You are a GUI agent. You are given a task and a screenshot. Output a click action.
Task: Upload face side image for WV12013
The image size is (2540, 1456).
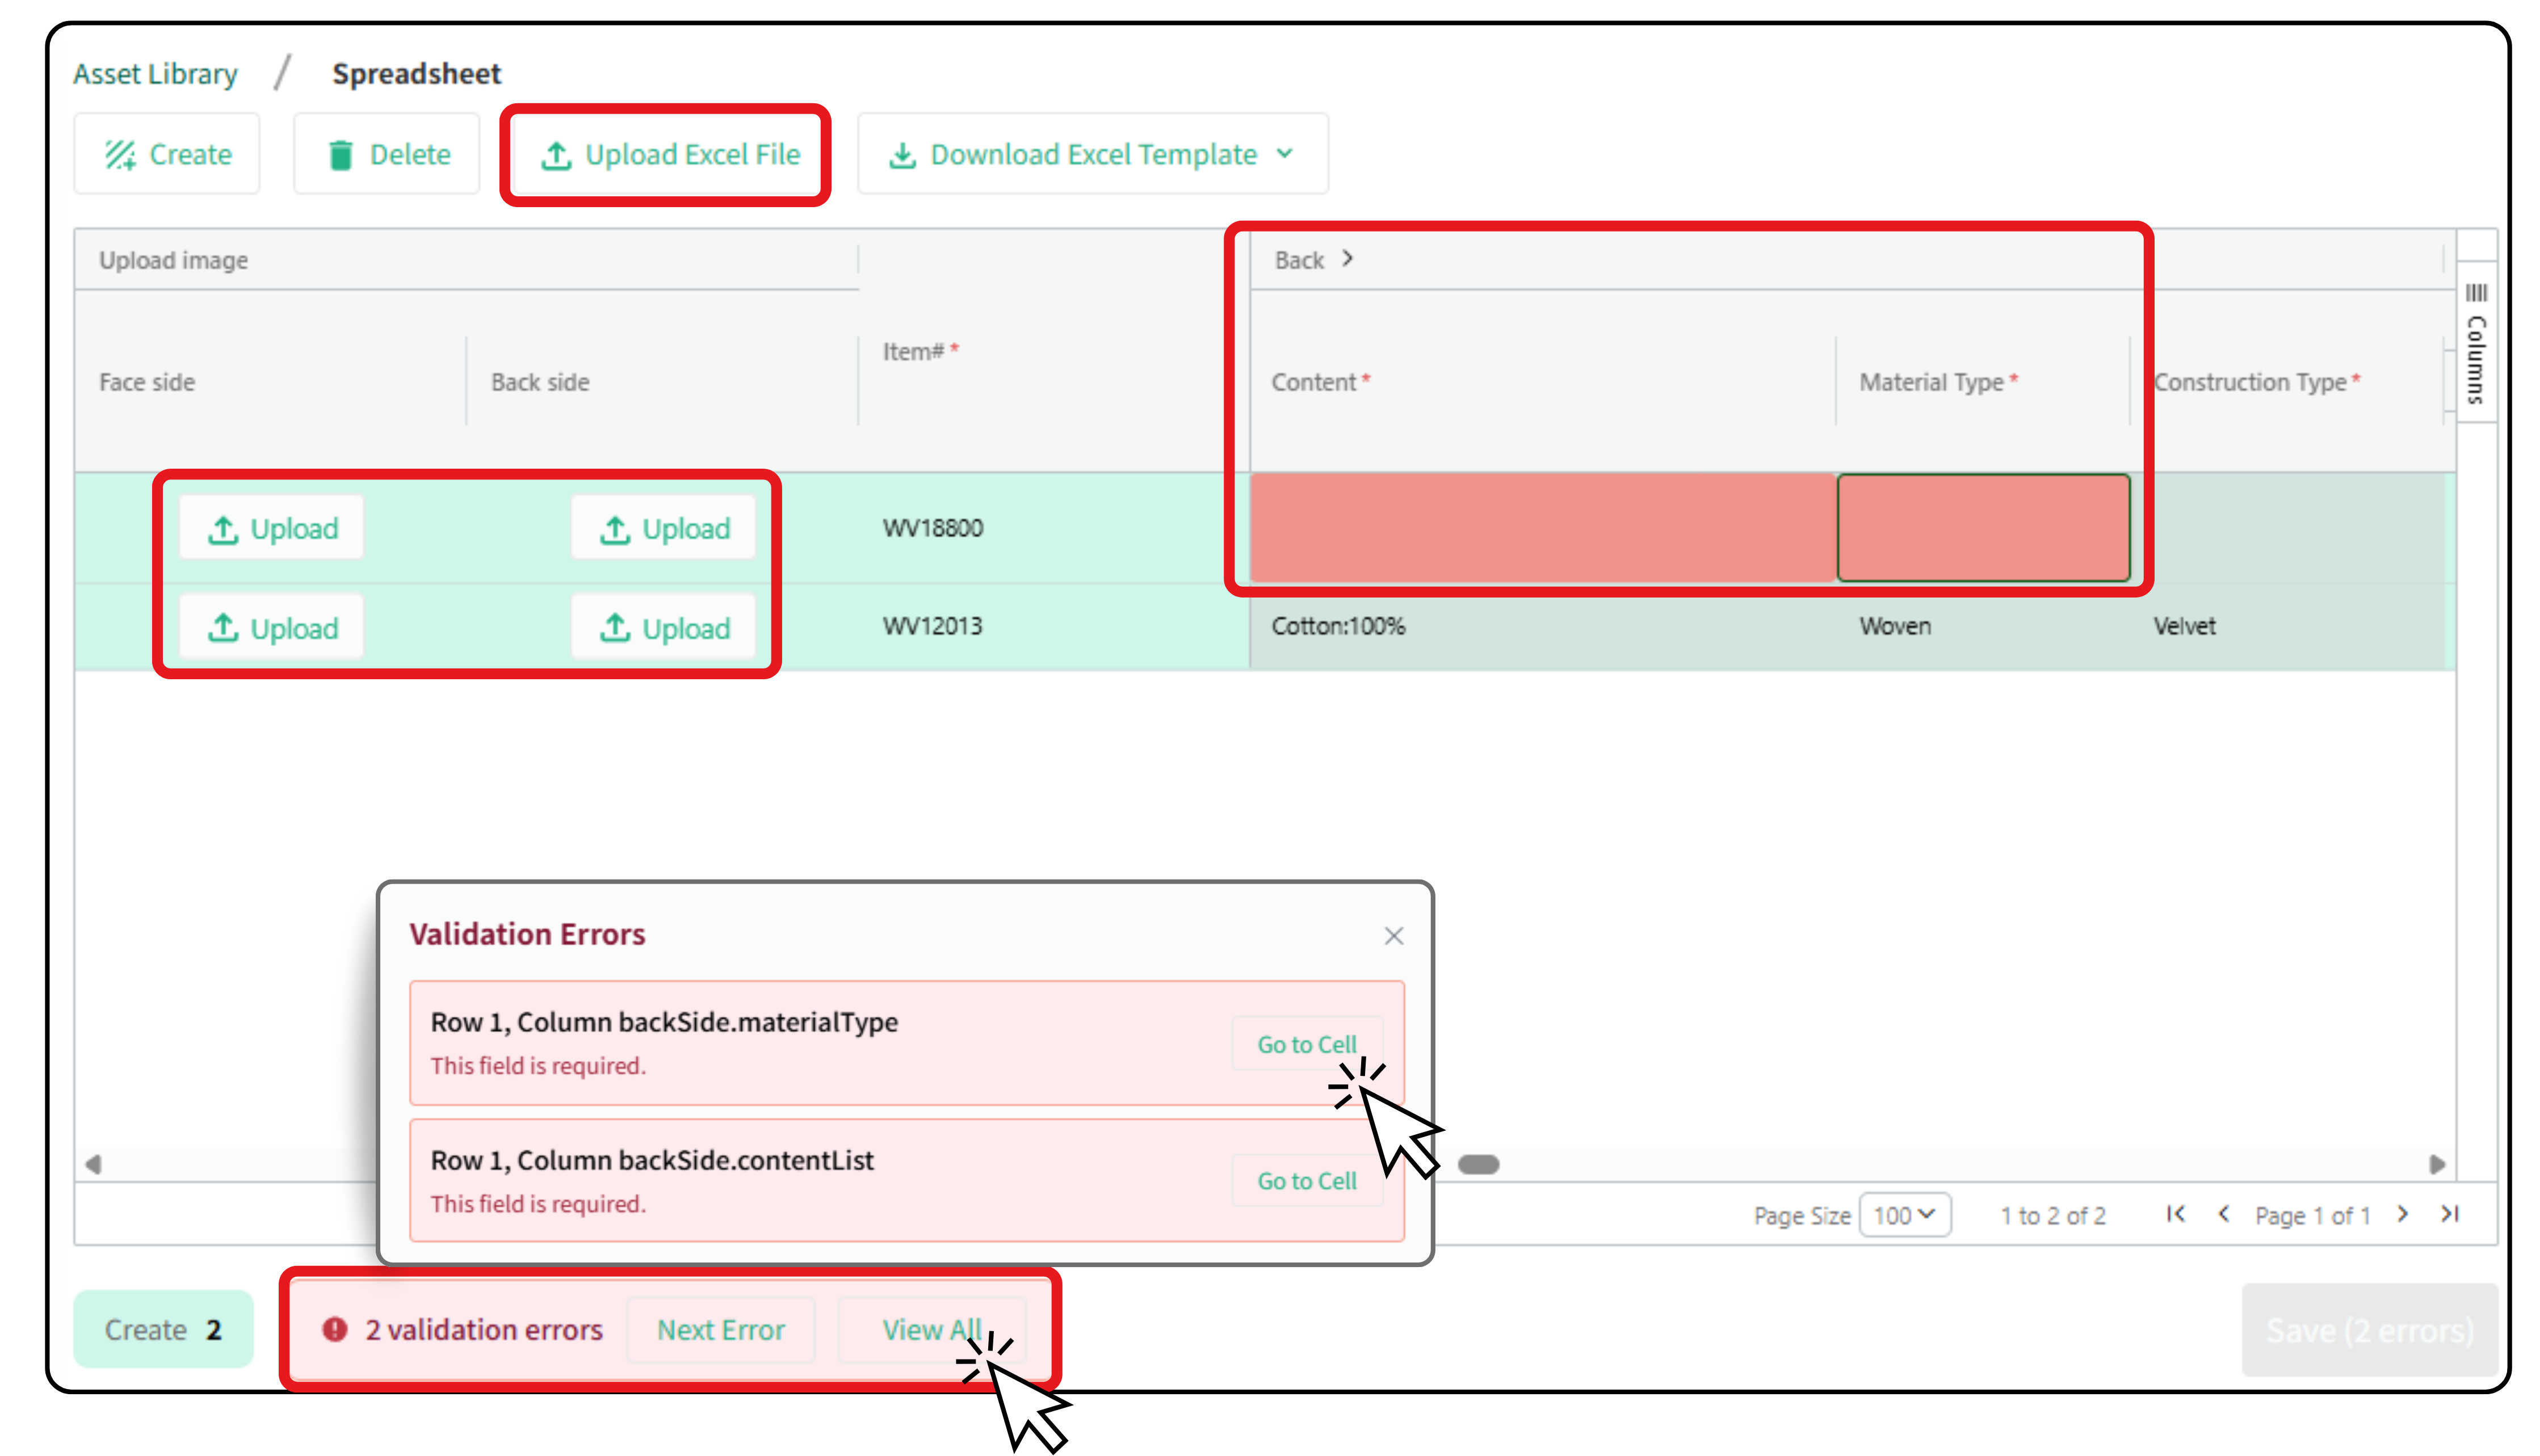pos(272,628)
